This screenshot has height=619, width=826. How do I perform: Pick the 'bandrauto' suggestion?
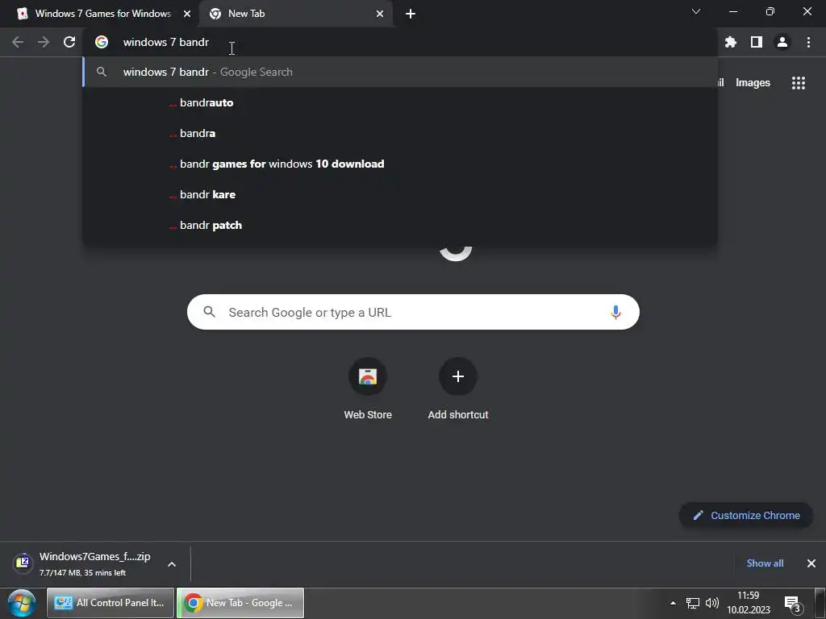tap(400, 102)
